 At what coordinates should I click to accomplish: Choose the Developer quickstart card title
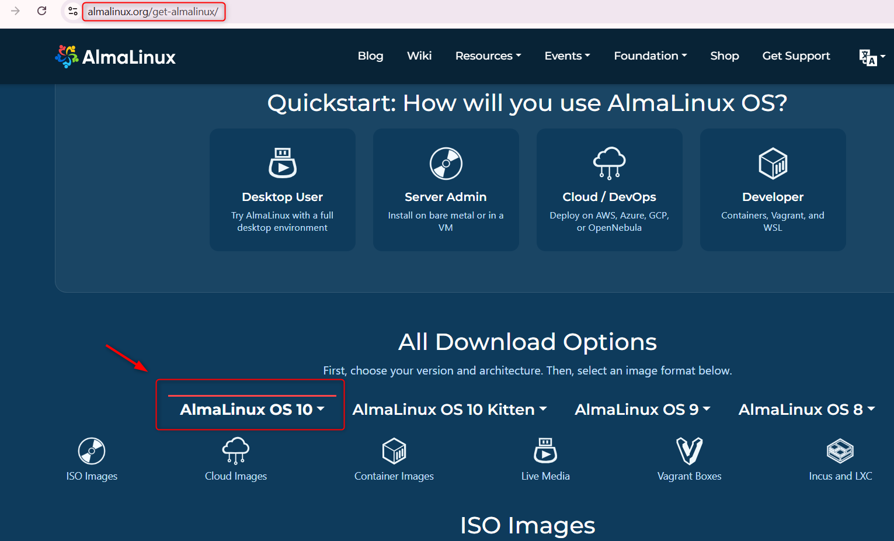773,197
